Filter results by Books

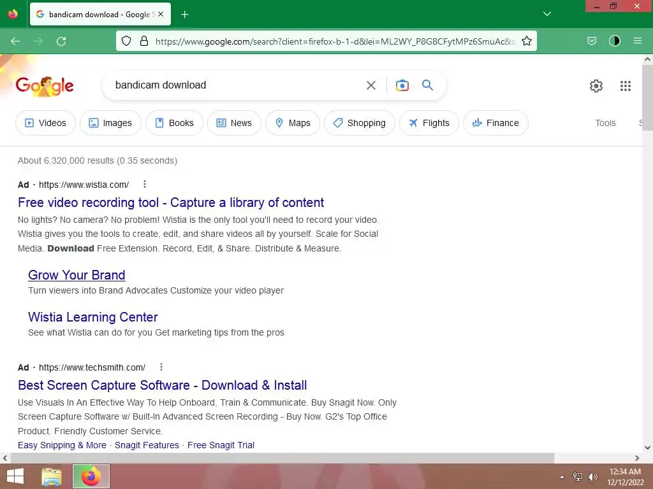[x=174, y=123]
